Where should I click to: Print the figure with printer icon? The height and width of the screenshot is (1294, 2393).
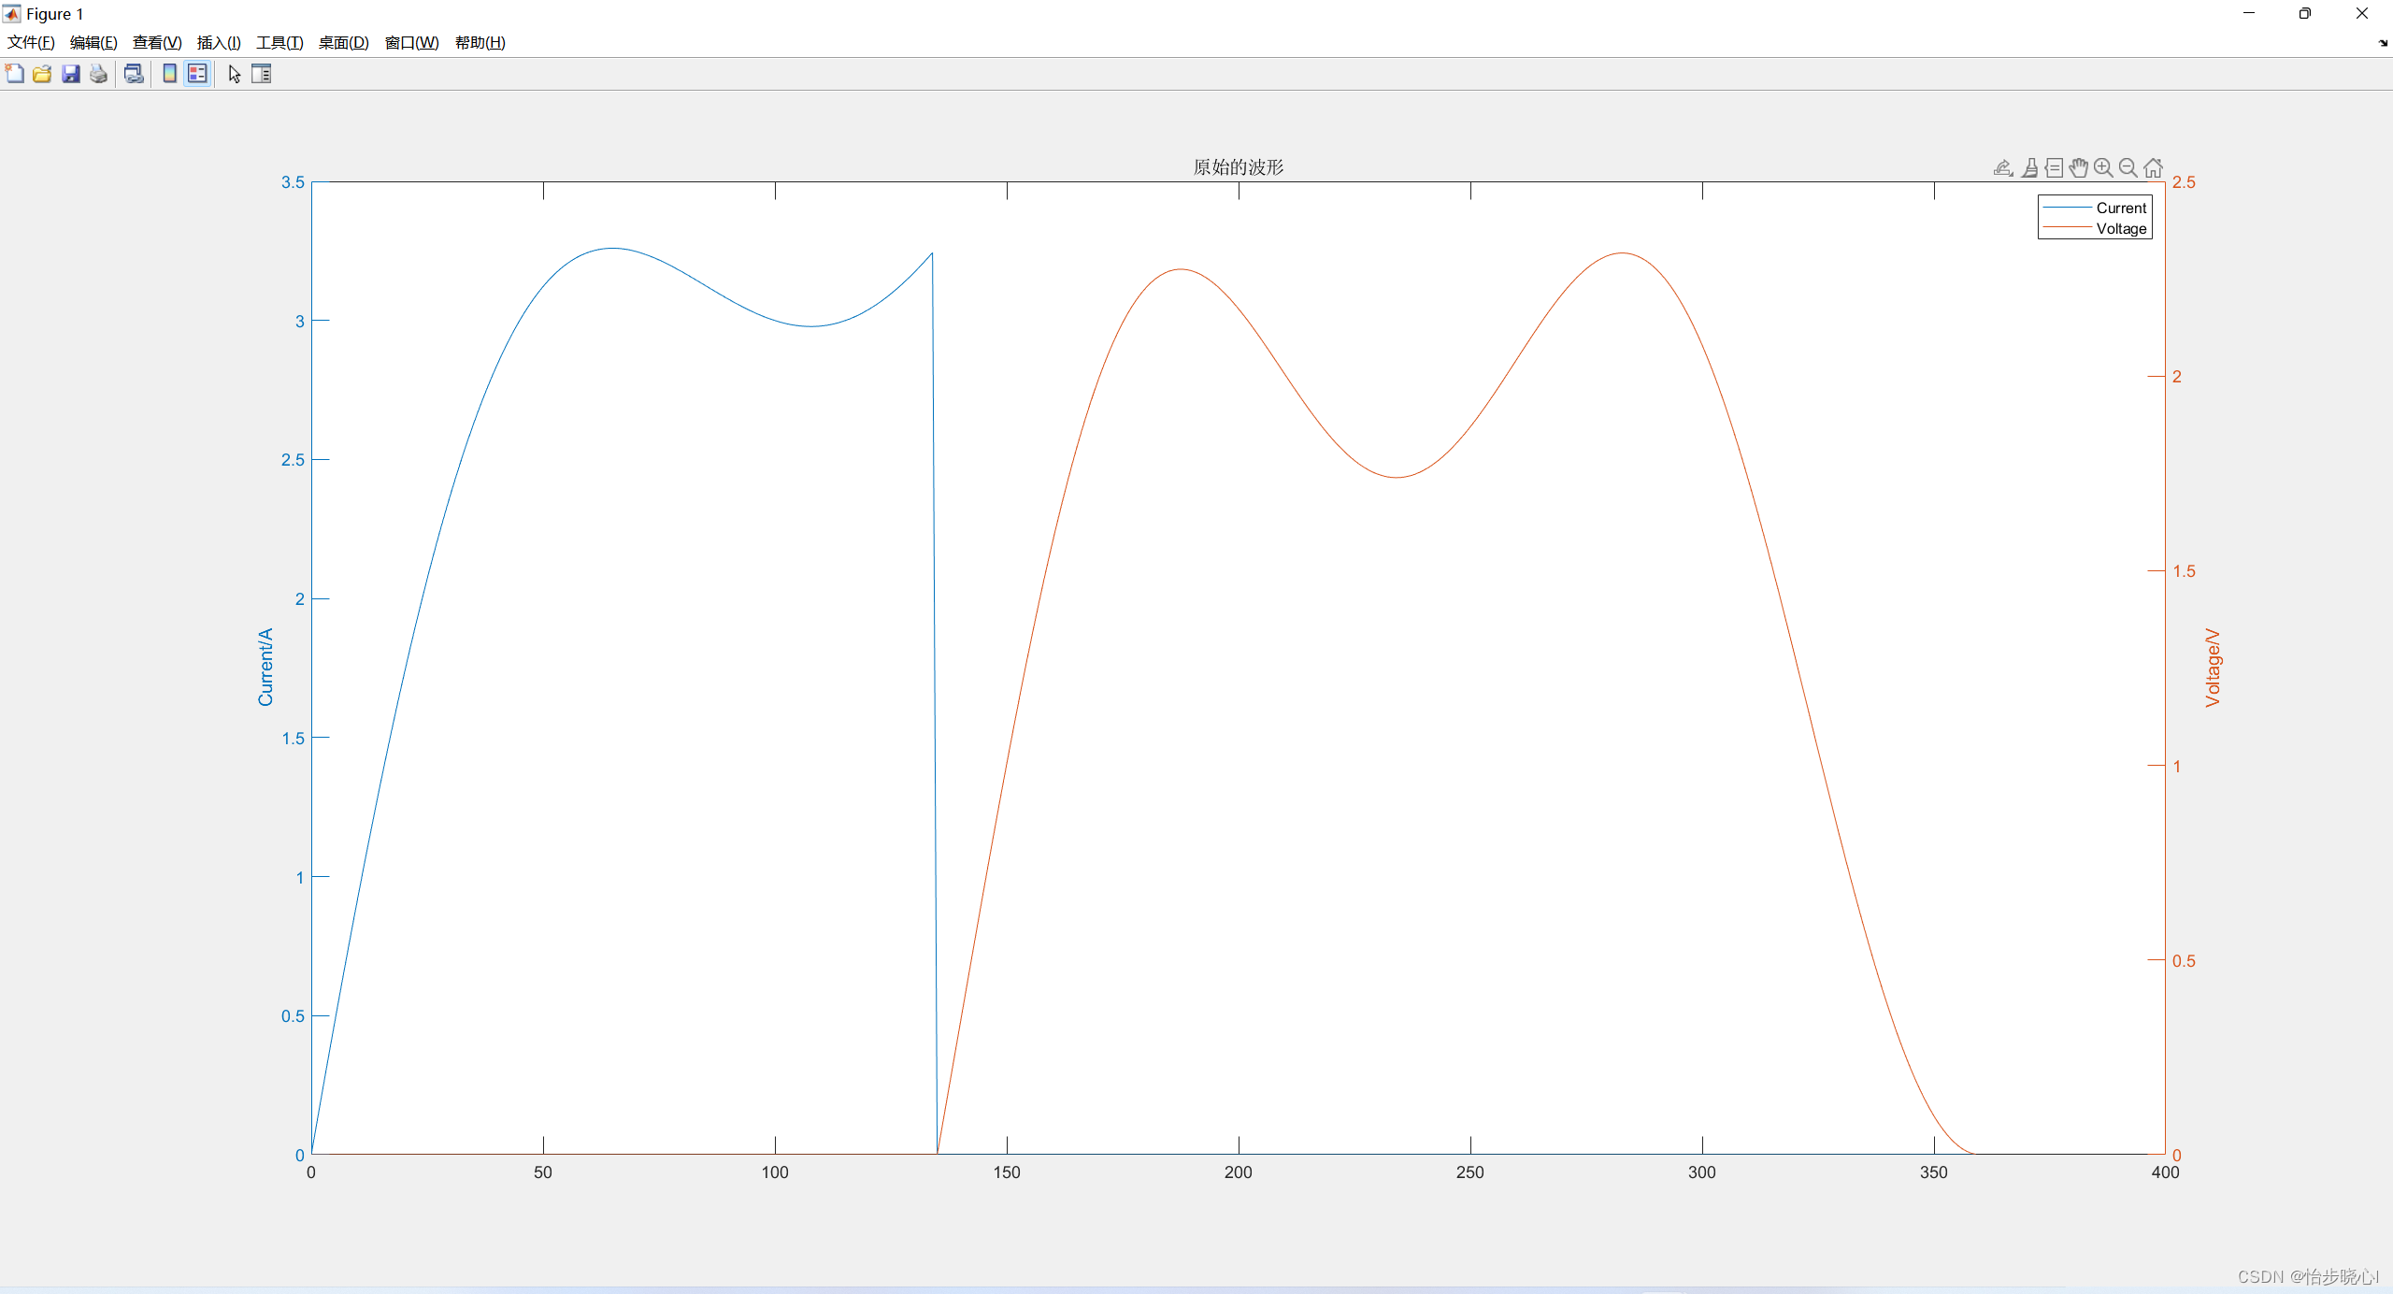click(x=99, y=74)
